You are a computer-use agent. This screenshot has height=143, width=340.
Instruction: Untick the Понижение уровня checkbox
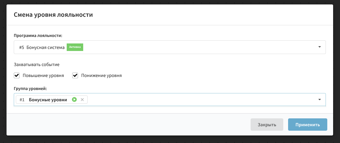point(75,75)
